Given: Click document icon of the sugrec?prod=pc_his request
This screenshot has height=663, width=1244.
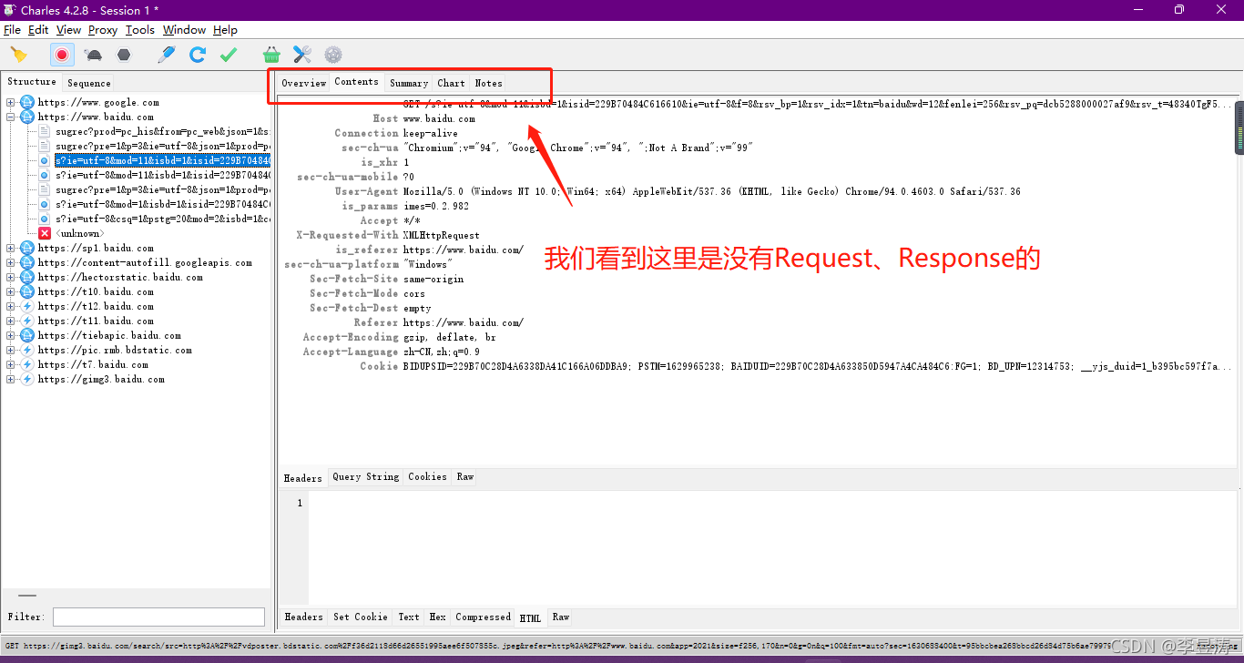Looking at the screenshot, I should 44,131.
